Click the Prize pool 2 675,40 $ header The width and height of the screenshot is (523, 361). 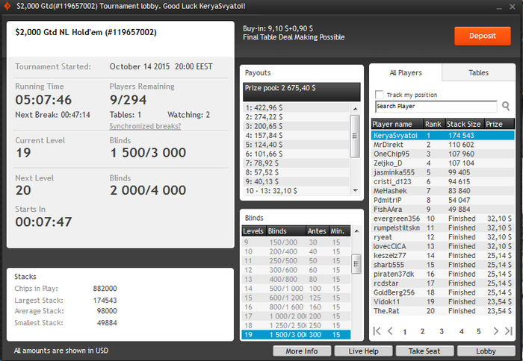302,92
